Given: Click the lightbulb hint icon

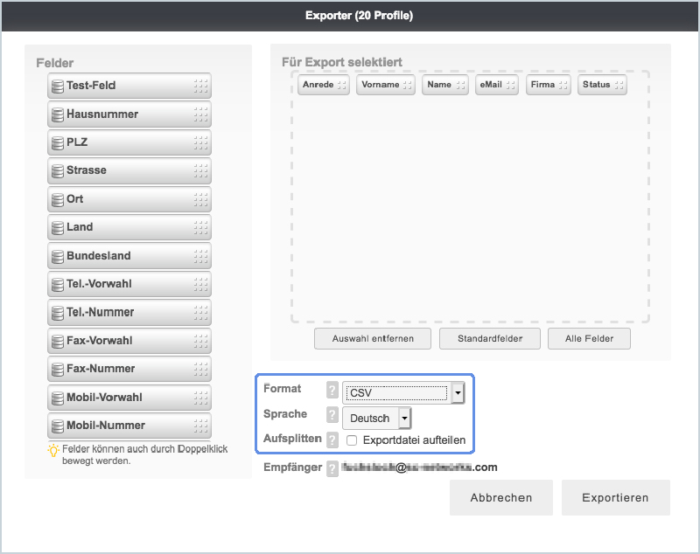Looking at the screenshot, I should [52, 449].
